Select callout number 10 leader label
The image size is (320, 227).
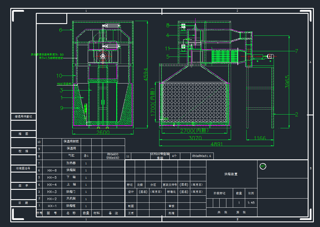[59, 76]
